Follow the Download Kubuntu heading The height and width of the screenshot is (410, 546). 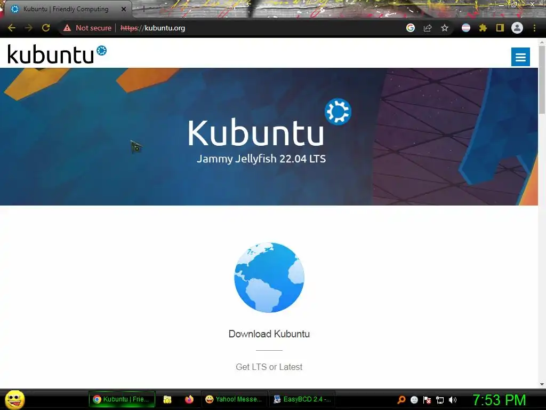click(x=269, y=334)
